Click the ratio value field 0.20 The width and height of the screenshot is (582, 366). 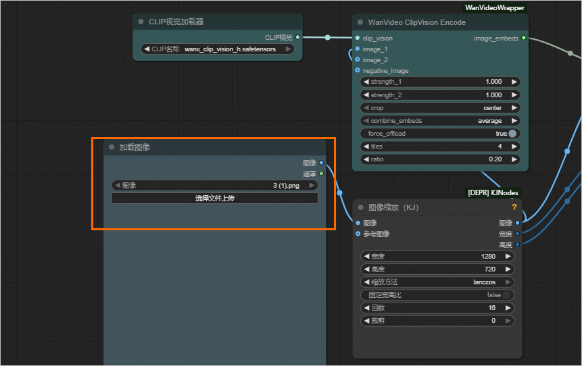coord(495,159)
